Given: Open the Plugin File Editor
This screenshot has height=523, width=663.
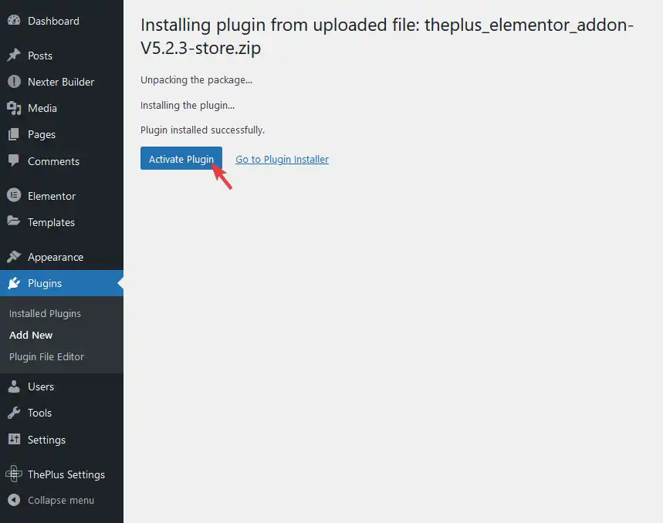Looking at the screenshot, I should pos(45,356).
